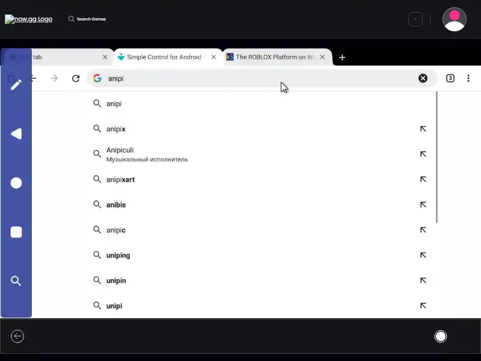Open the now.gg profile avatar
The height and width of the screenshot is (361, 481).
click(455, 19)
